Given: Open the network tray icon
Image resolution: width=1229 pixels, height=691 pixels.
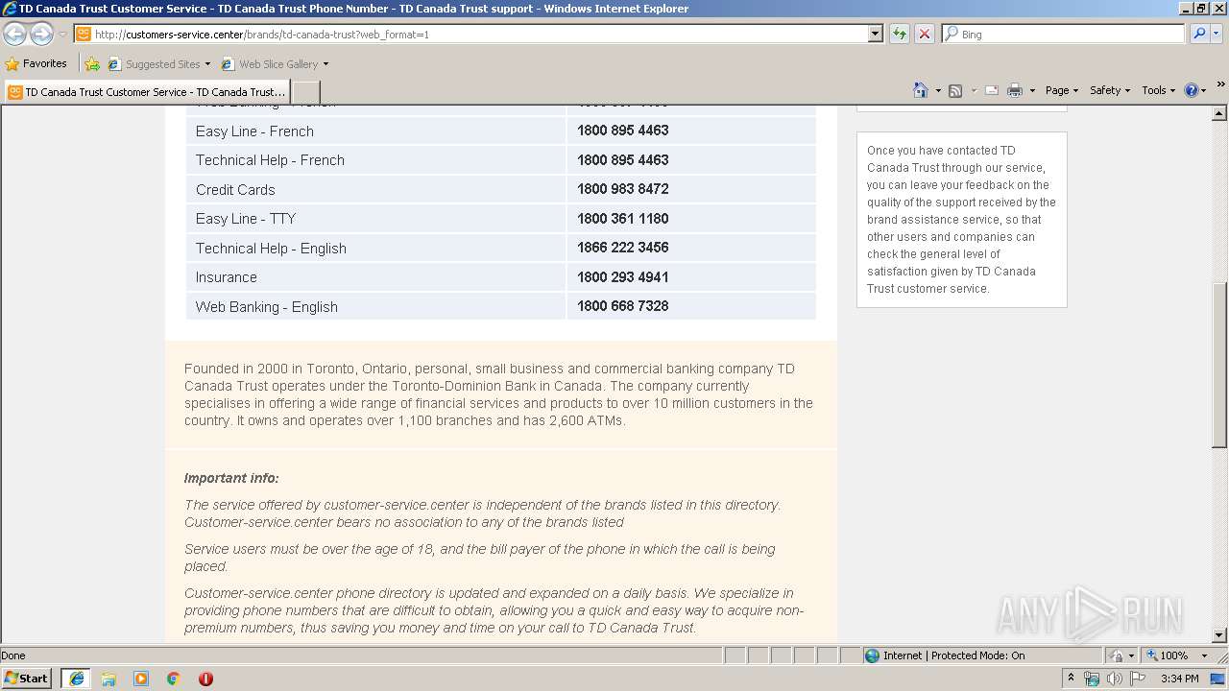Looking at the screenshot, I should 1092,679.
